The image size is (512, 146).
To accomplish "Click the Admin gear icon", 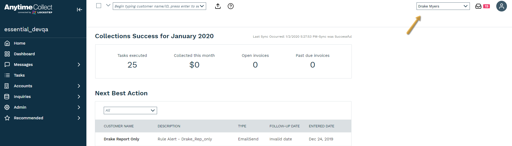I will pyautogui.click(x=7, y=107).
